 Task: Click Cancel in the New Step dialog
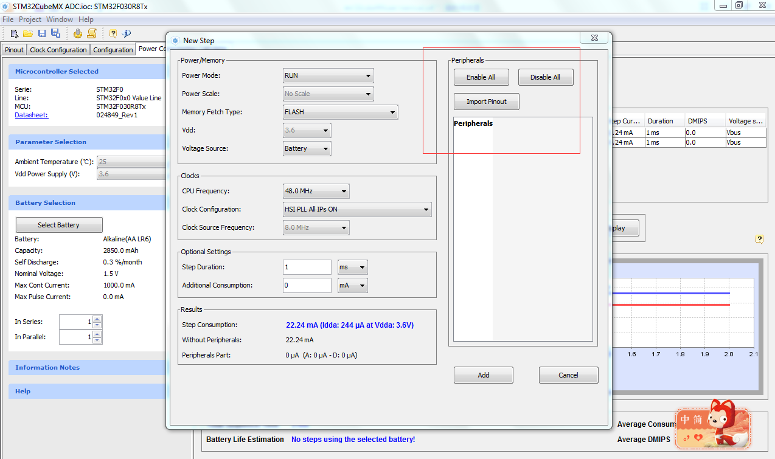568,375
